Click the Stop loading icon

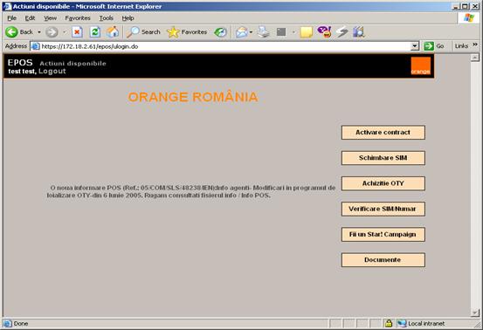point(77,31)
